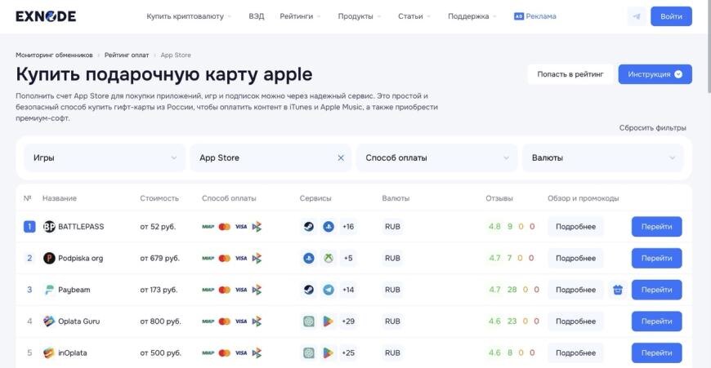This screenshot has width=711, height=368.
Task: Click the price 'от 52 руб.'
Action: click(158, 227)
